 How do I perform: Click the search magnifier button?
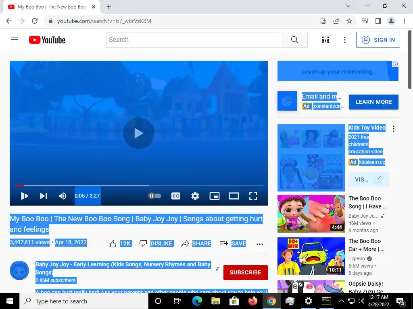tap(295, 40)
